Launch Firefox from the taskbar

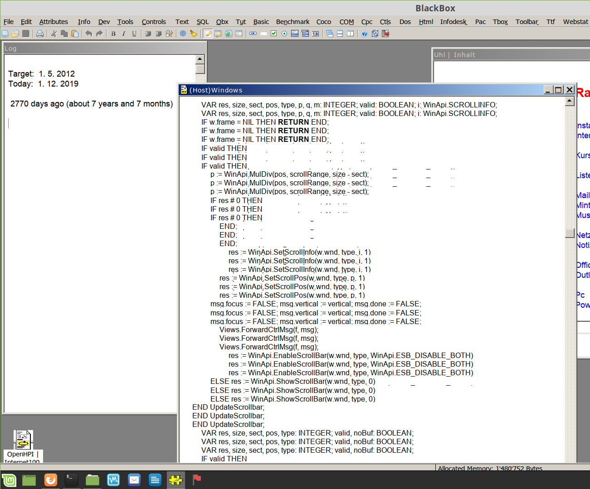click(x=51, y=479)
